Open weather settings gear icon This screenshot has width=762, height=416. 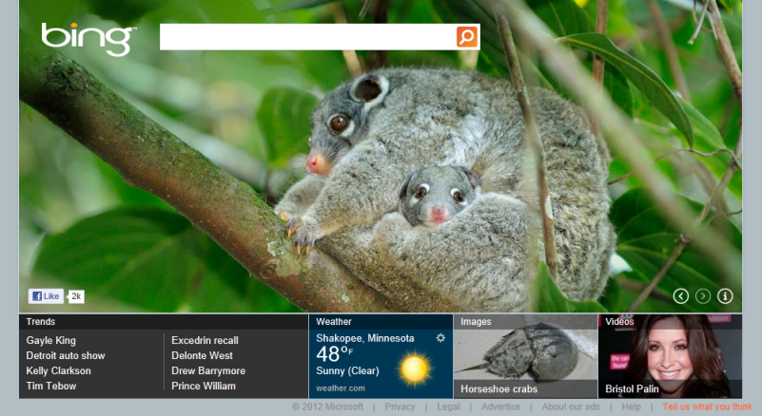click(440, 338)
